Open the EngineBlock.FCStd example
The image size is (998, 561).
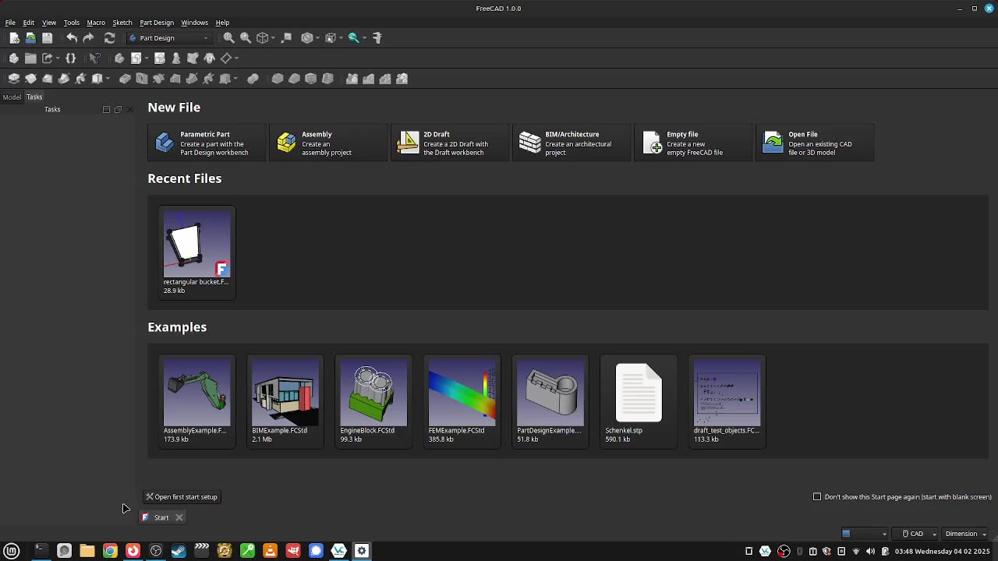point(373,401)
